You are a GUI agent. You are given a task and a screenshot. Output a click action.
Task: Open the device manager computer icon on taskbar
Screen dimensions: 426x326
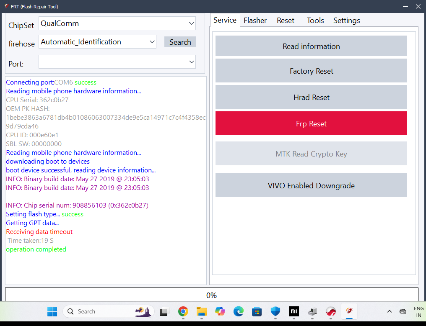click(312, 311)
